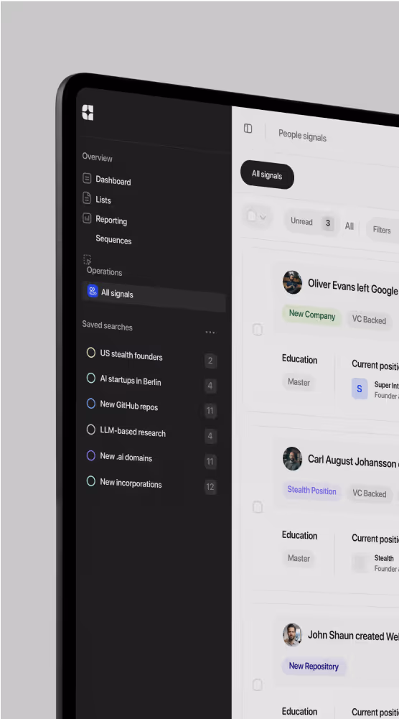Open AI startups in Berlin search
Image resolution: width=399 pixels, height=719 pixels.
click(x=131, y=381)
